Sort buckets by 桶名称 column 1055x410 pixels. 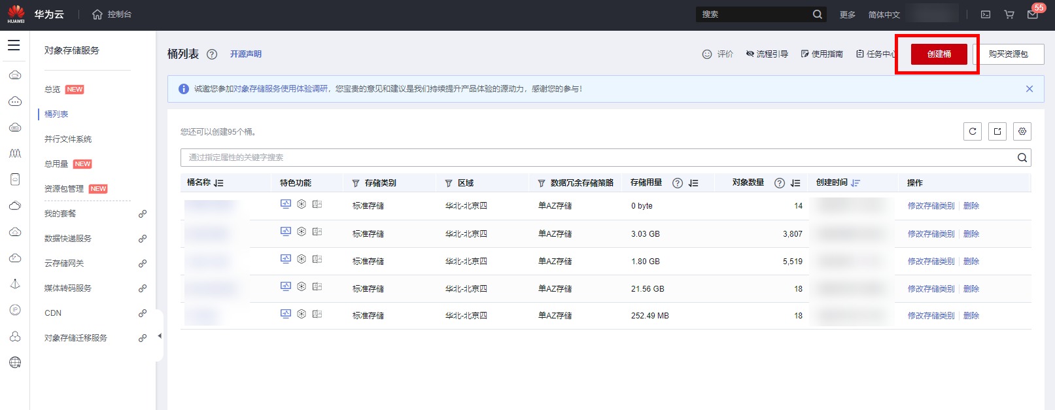[x=218, y=183]
